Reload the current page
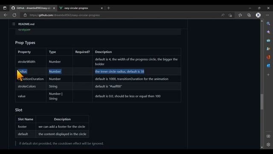 coord(15,15)
